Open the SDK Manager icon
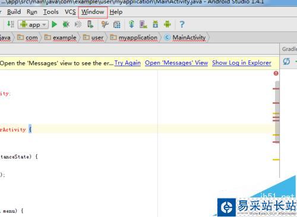The image size is (297, 217). [x=156, y=24]
